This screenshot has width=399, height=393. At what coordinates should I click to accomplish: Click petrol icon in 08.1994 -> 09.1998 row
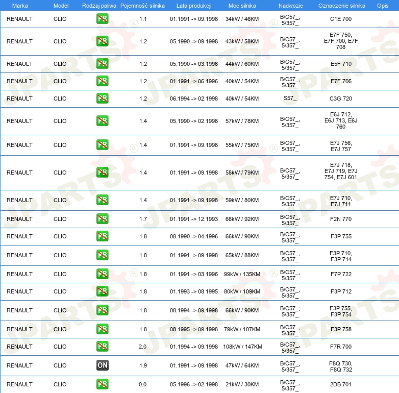[102, 310]
